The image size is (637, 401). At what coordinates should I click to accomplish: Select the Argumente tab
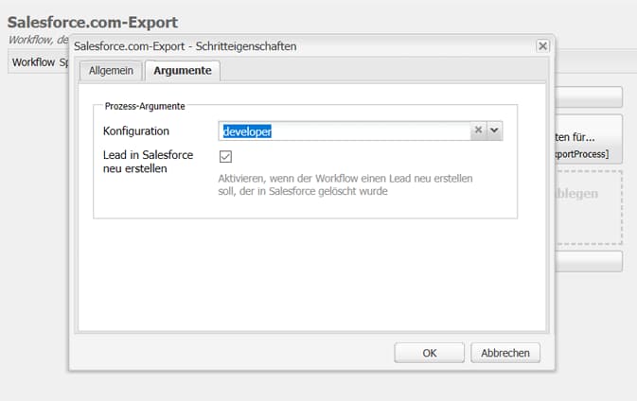pos(183,71)
